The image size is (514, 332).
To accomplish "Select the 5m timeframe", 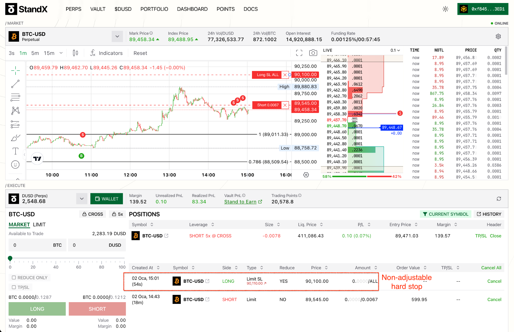I will pos(35,53).
